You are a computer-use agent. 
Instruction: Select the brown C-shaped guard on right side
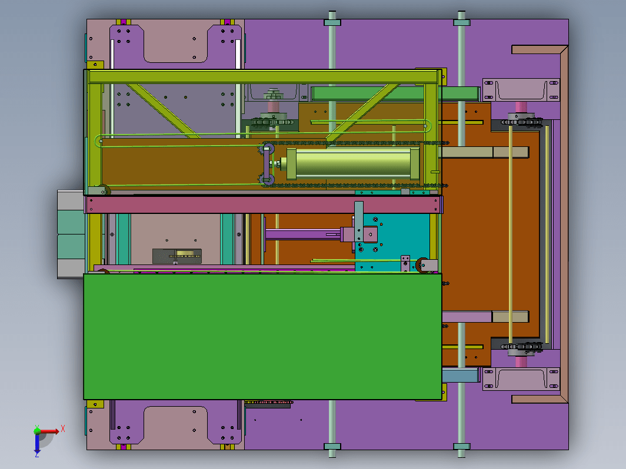[x=564, y=223]
